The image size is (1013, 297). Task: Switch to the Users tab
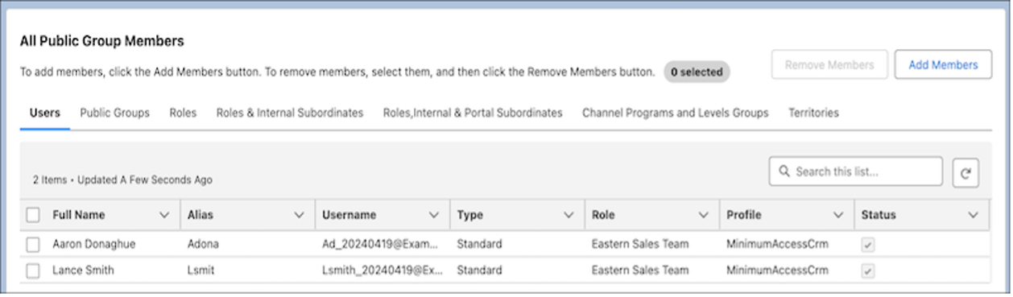point(45,113)
